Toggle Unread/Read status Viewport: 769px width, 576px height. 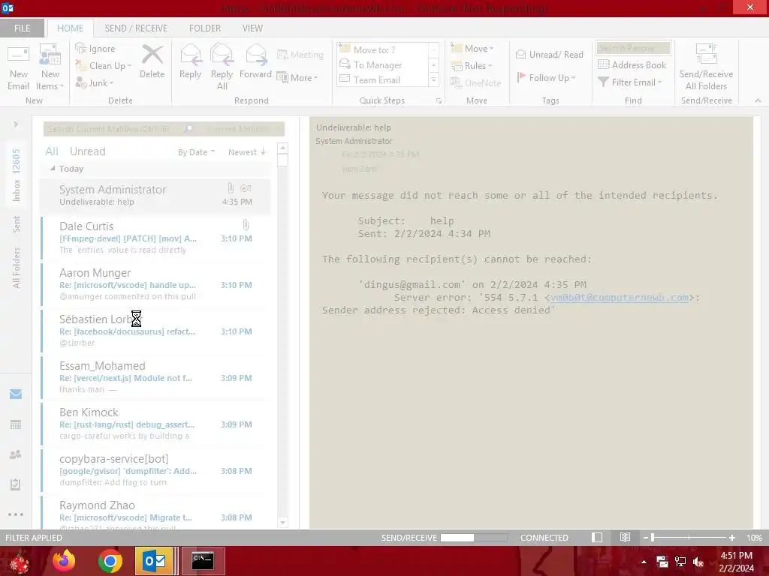coord(550,54)
